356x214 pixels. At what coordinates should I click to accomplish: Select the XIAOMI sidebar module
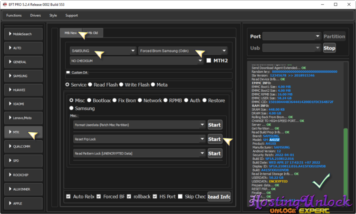pos(23,104)
